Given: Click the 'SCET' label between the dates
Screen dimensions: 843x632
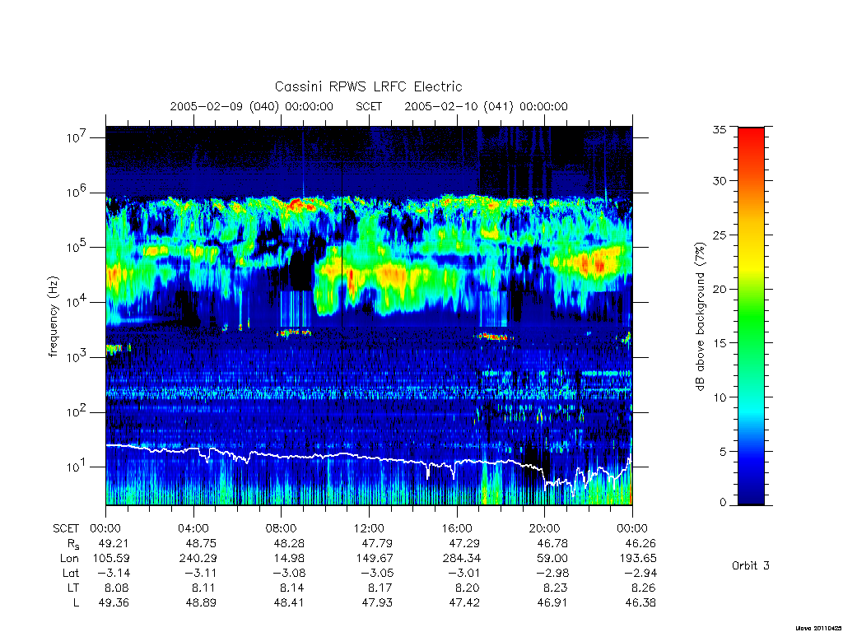Looking at the screenshot, I should tap(369, 106).
